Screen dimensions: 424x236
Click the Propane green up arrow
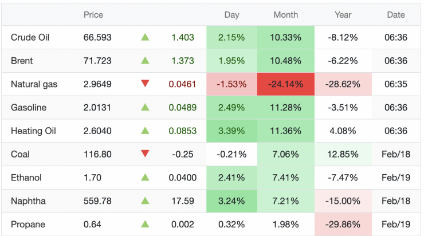145,224
